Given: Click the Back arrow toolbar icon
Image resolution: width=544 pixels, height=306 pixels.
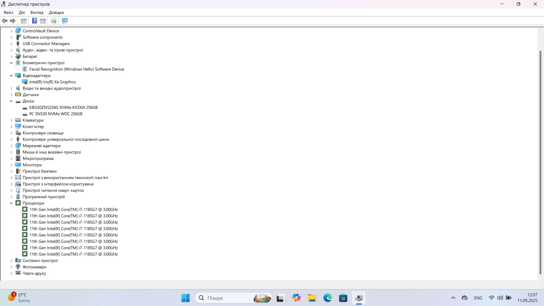Looking at the screenshot, I should point(5,21).
